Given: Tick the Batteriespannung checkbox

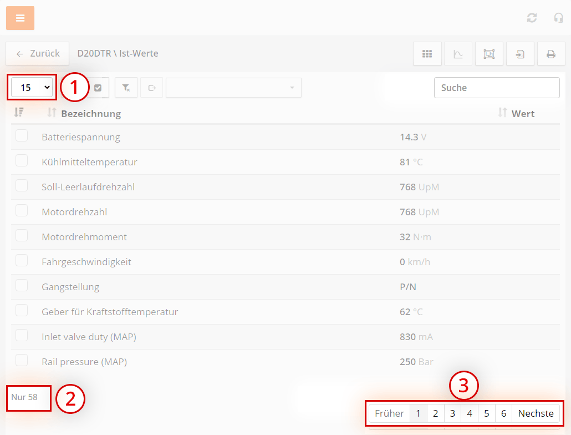Looking at the screenshot, I should (22, 136).
